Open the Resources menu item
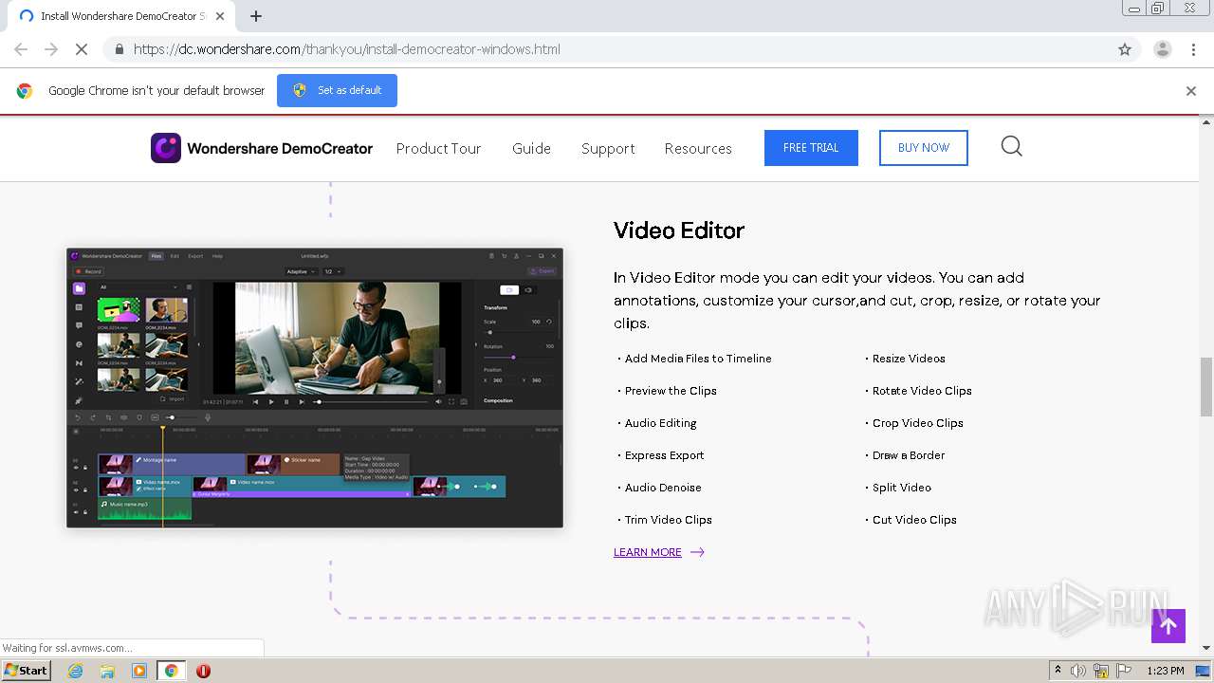 tap(698, 148)
